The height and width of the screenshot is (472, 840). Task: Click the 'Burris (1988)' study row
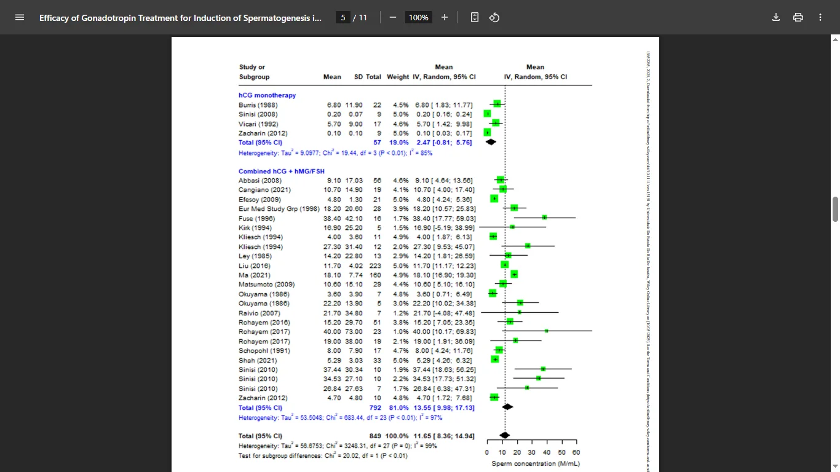[x=355, y=104]
